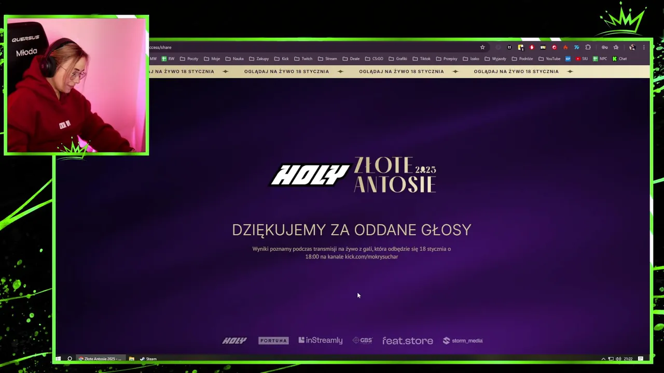Viewport: 664px width, 373px height.
Task: Expand the Deale bookmarks folder
Action: [x=351, y=59]
